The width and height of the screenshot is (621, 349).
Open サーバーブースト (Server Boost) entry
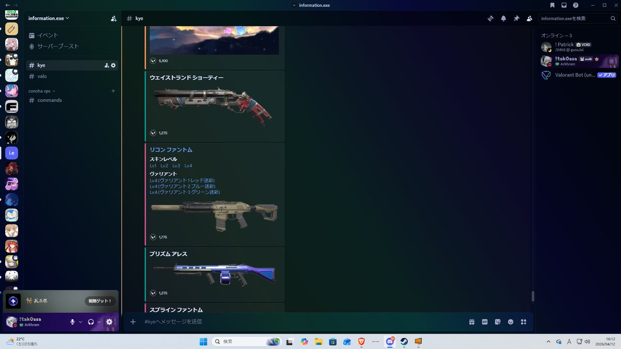pos(72,46)
